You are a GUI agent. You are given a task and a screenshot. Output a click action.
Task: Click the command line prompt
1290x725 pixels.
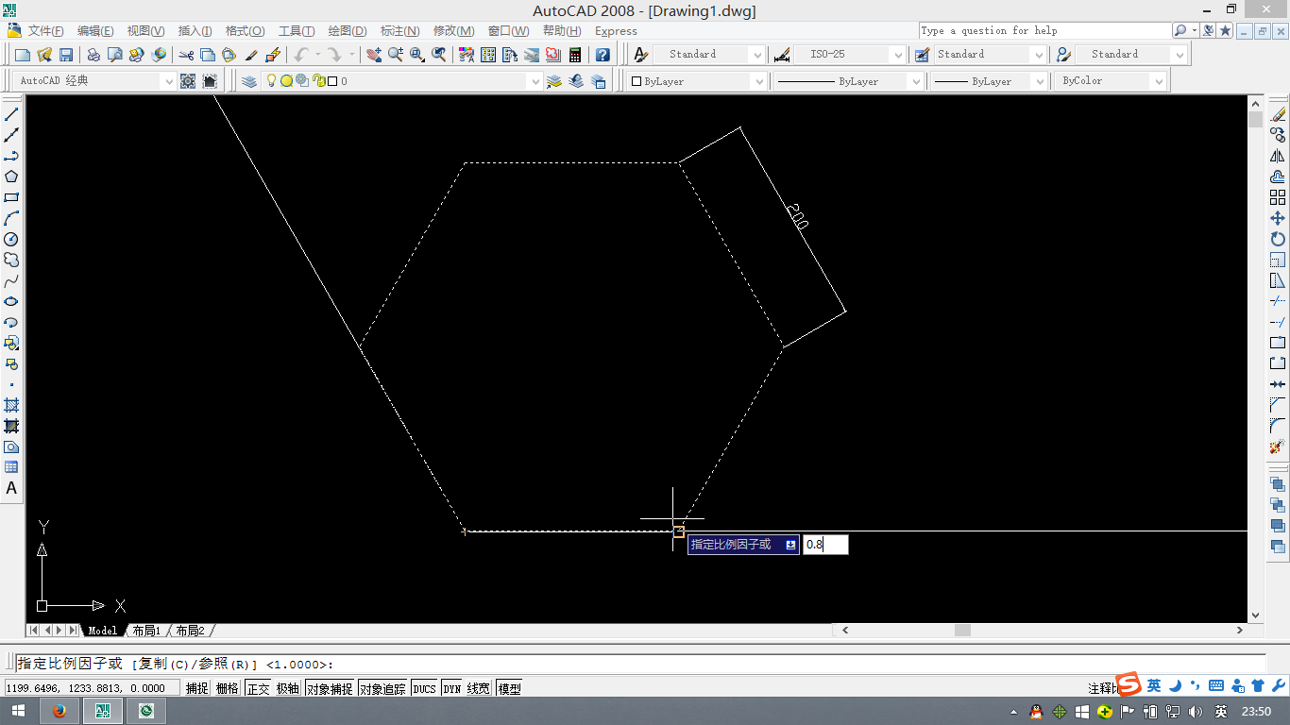point(640,664)
